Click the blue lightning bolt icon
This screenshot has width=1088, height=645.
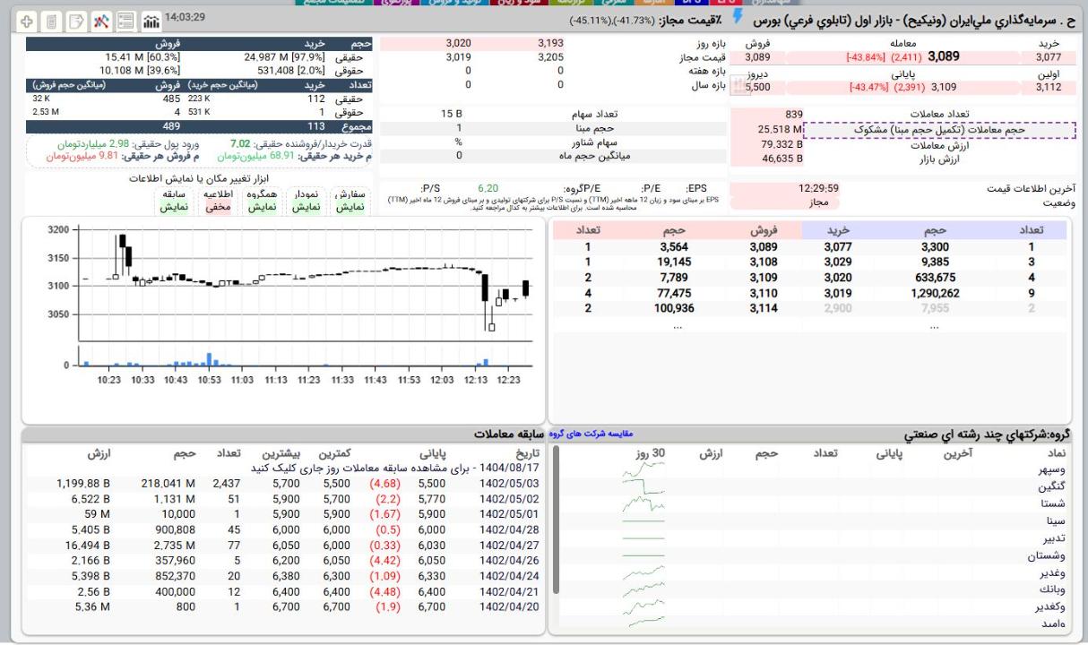pyautogui.click(x=738, y=18)
